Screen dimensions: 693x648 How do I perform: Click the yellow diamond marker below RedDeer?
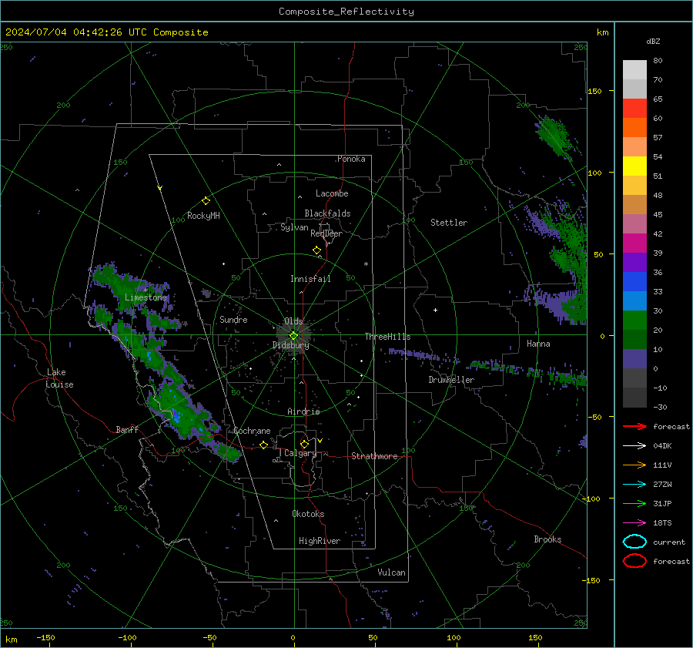coord(317,250)
